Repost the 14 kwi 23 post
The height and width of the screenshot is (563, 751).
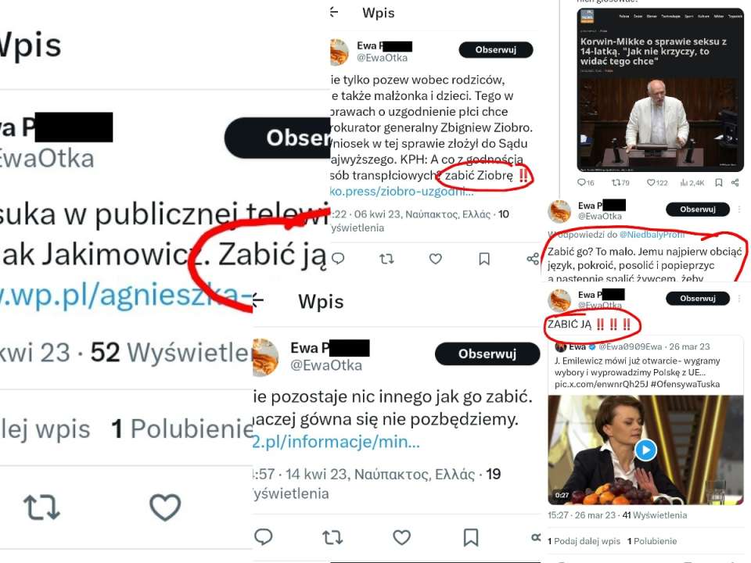332,537
